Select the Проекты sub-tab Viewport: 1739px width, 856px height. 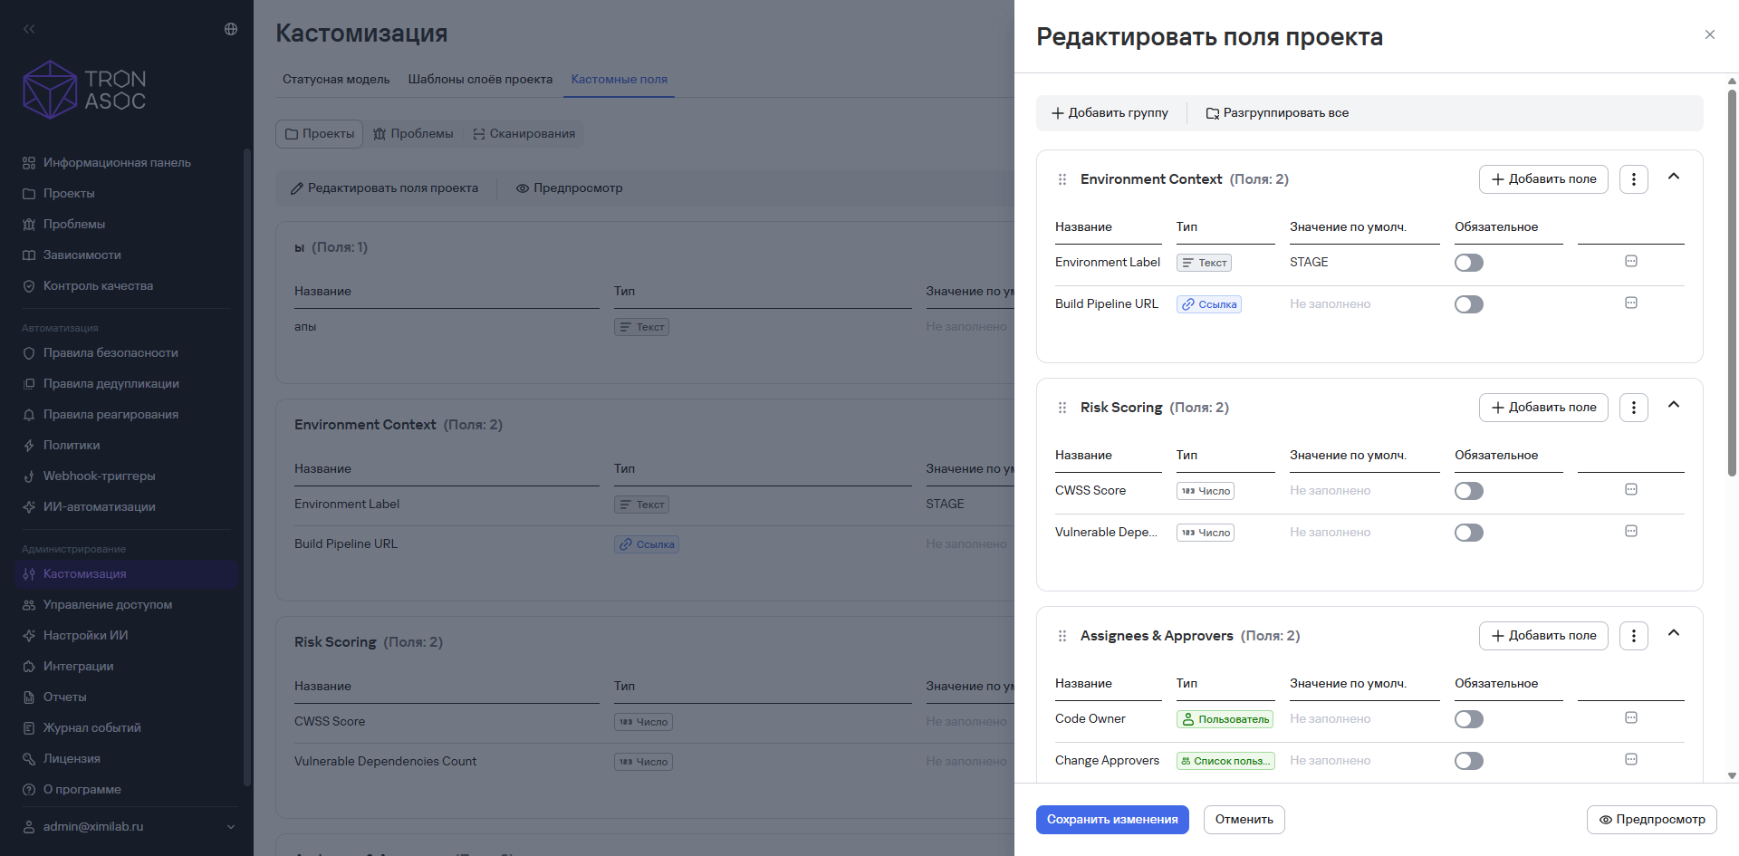pos(320,134)
